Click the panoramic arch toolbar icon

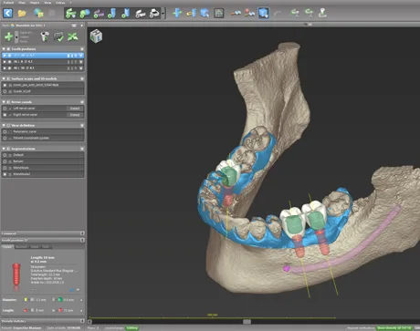pos(218,14)
